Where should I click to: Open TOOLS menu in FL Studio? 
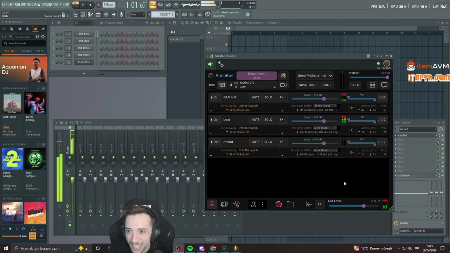click(x=57, y=5)
